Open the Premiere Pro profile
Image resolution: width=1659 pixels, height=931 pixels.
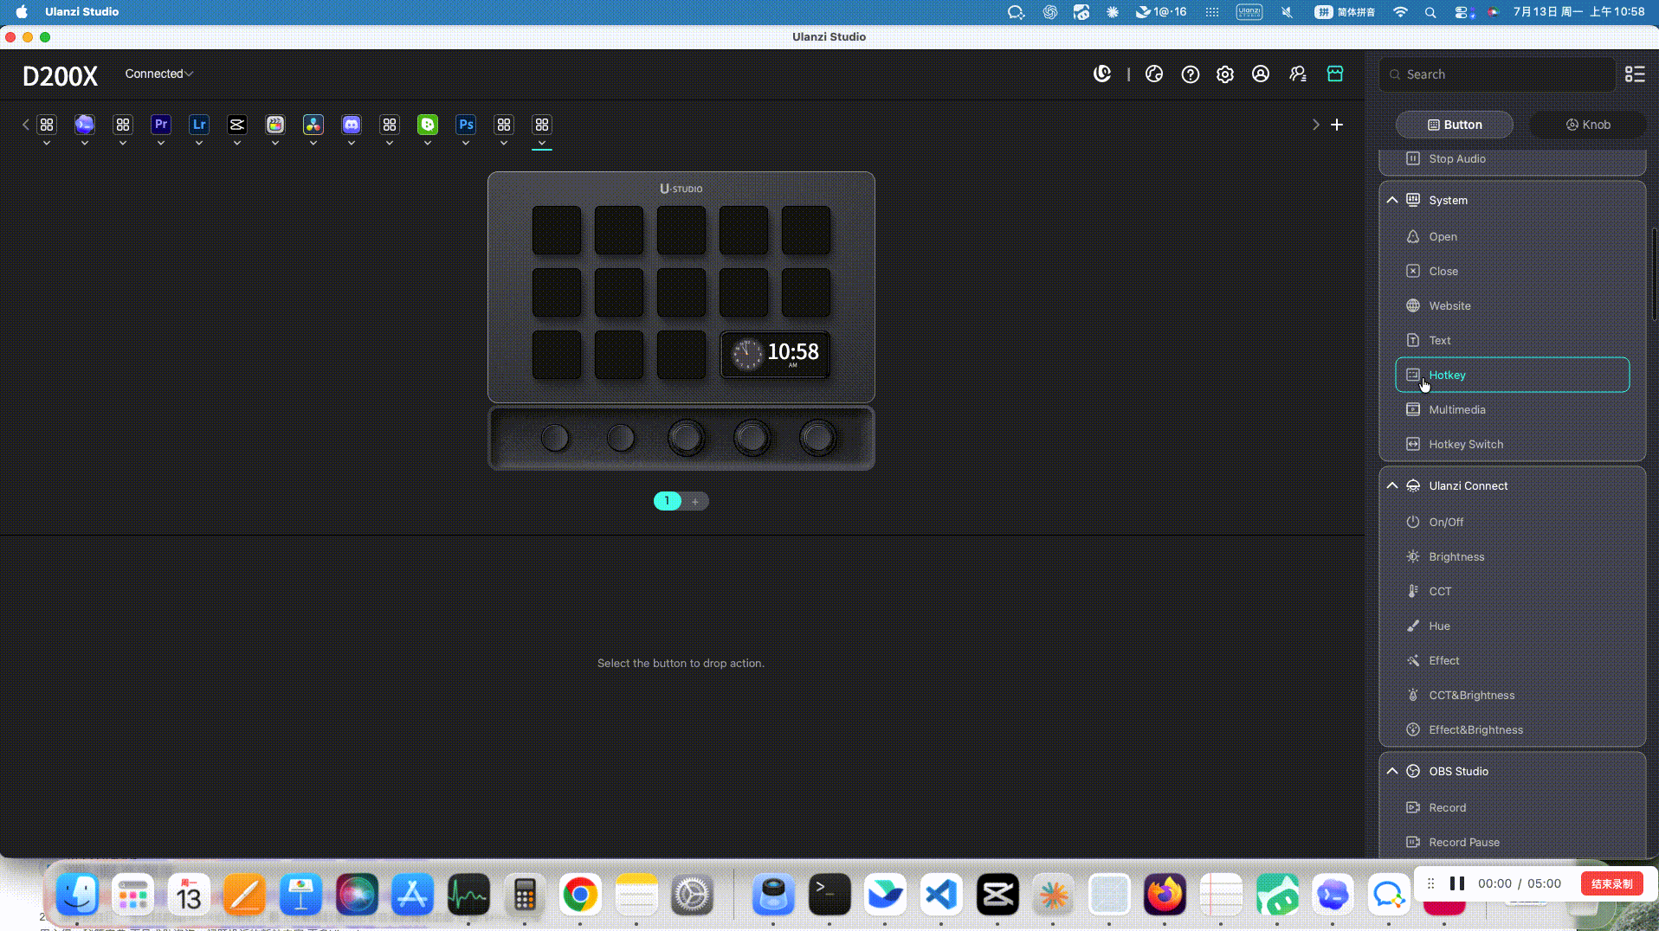pyautogui.click(x=161, y=125)
